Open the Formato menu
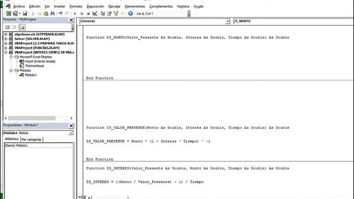The image size is (354, 199). coord(76,6)
